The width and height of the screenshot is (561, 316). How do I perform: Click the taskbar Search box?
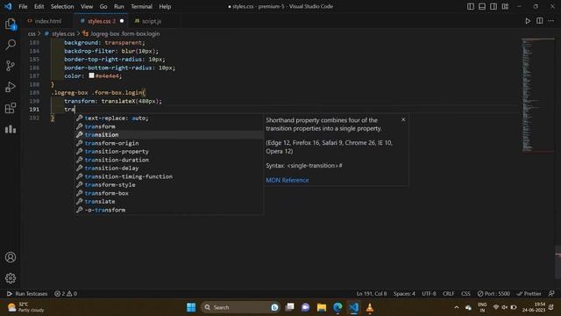click(x=240, y=307)
